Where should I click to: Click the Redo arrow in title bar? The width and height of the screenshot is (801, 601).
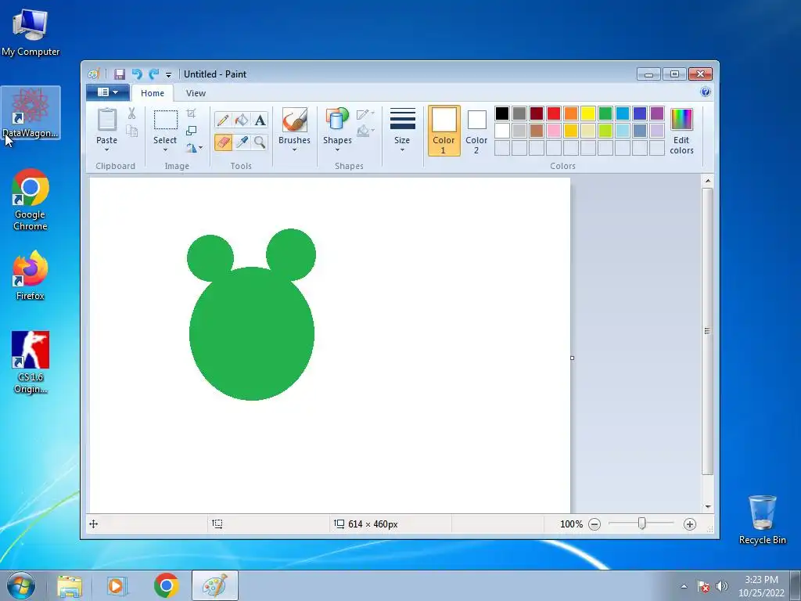point(154,74)
